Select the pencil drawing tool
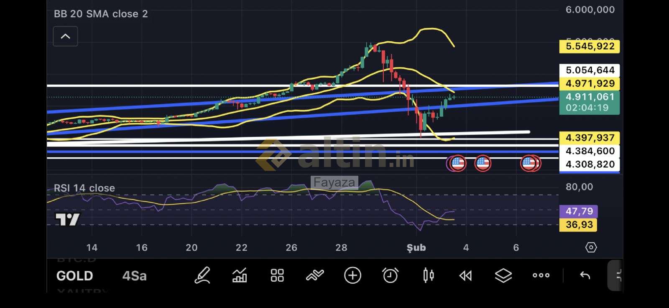The width and height of the screenshot is (669, 308). (202, 276)
